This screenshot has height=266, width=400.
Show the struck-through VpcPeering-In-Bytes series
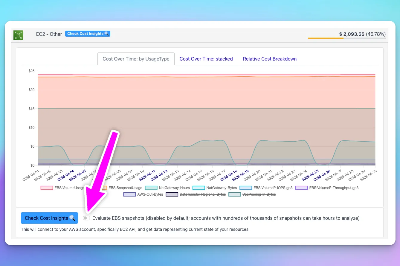[x=252, y=194]
